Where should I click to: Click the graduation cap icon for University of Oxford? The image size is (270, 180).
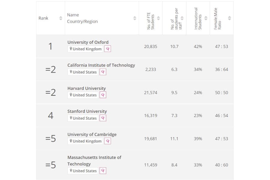pos(108,49)
